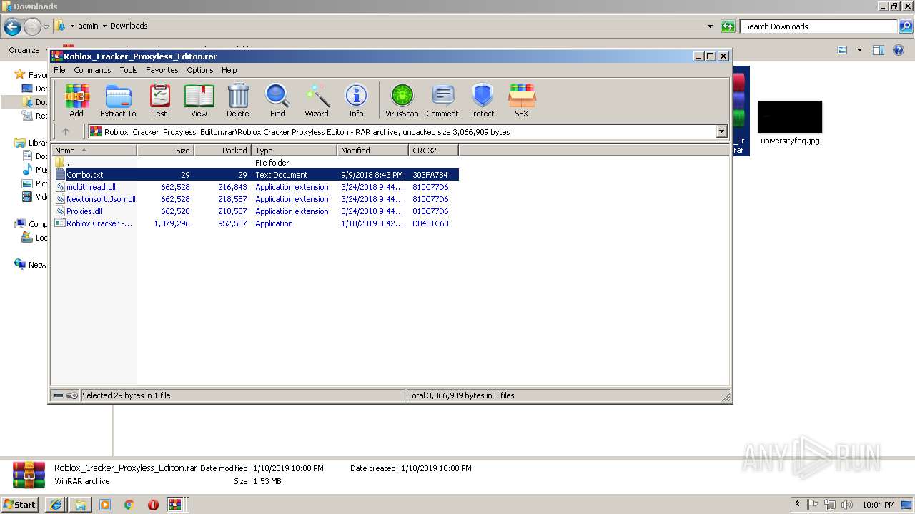Run VirusScan from the toolbar

[402, 101]
